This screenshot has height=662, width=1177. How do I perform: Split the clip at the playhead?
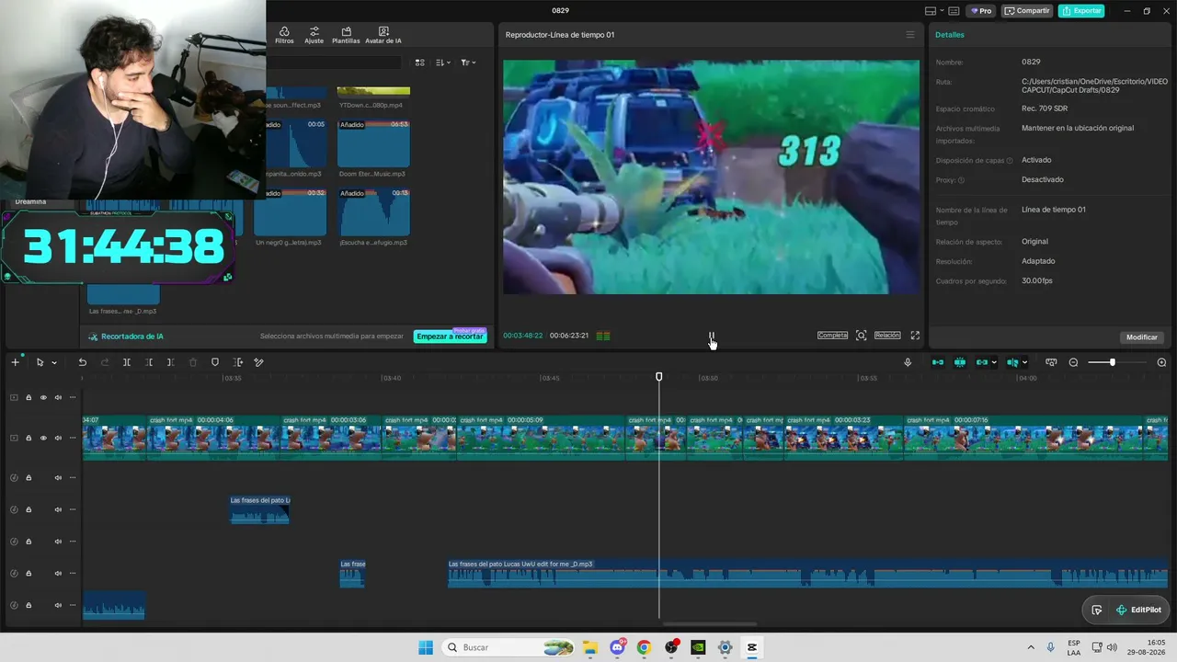(127, 362)
